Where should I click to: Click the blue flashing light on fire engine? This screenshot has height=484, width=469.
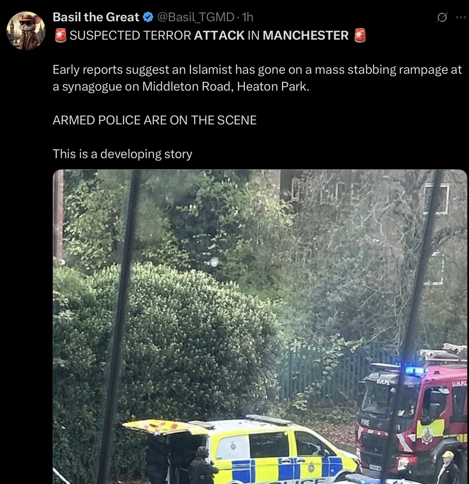point(415,370)
